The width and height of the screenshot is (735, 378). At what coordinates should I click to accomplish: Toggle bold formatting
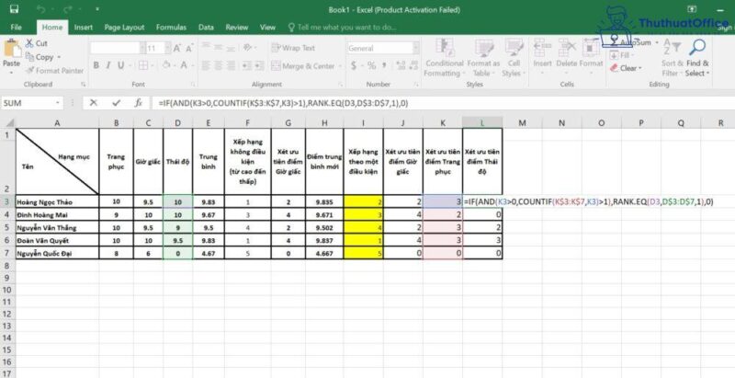[96, 65]
